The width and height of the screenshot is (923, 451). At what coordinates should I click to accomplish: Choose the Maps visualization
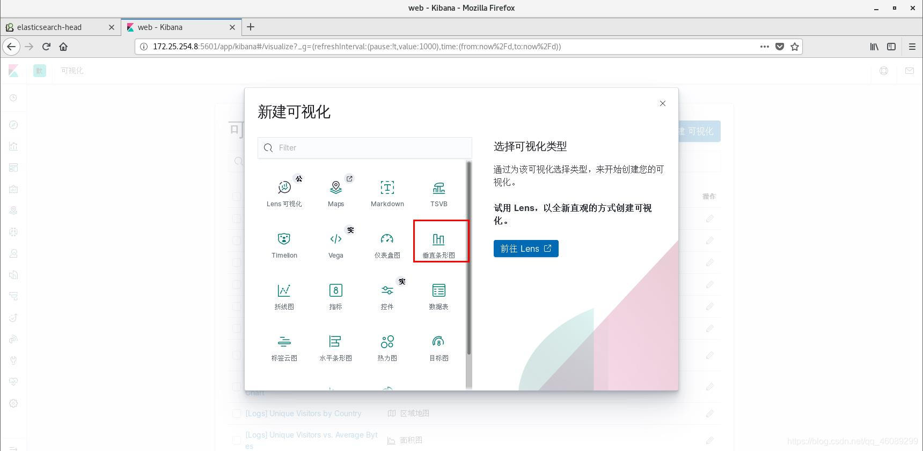(336, 193)
